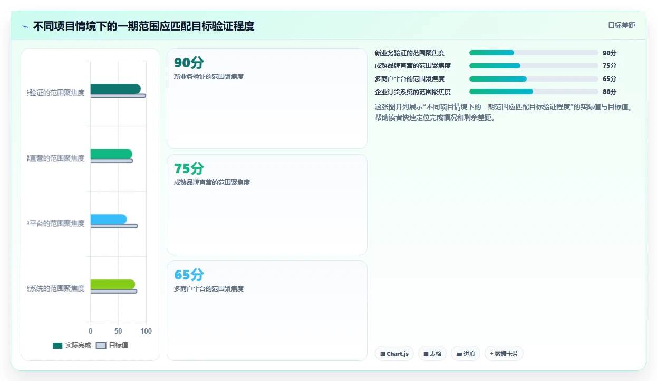Screen dimensions: 657x381
Task: Click the title 不同项目情境下的一期范围应匹配目标验证程度
Action: [143, 26]
